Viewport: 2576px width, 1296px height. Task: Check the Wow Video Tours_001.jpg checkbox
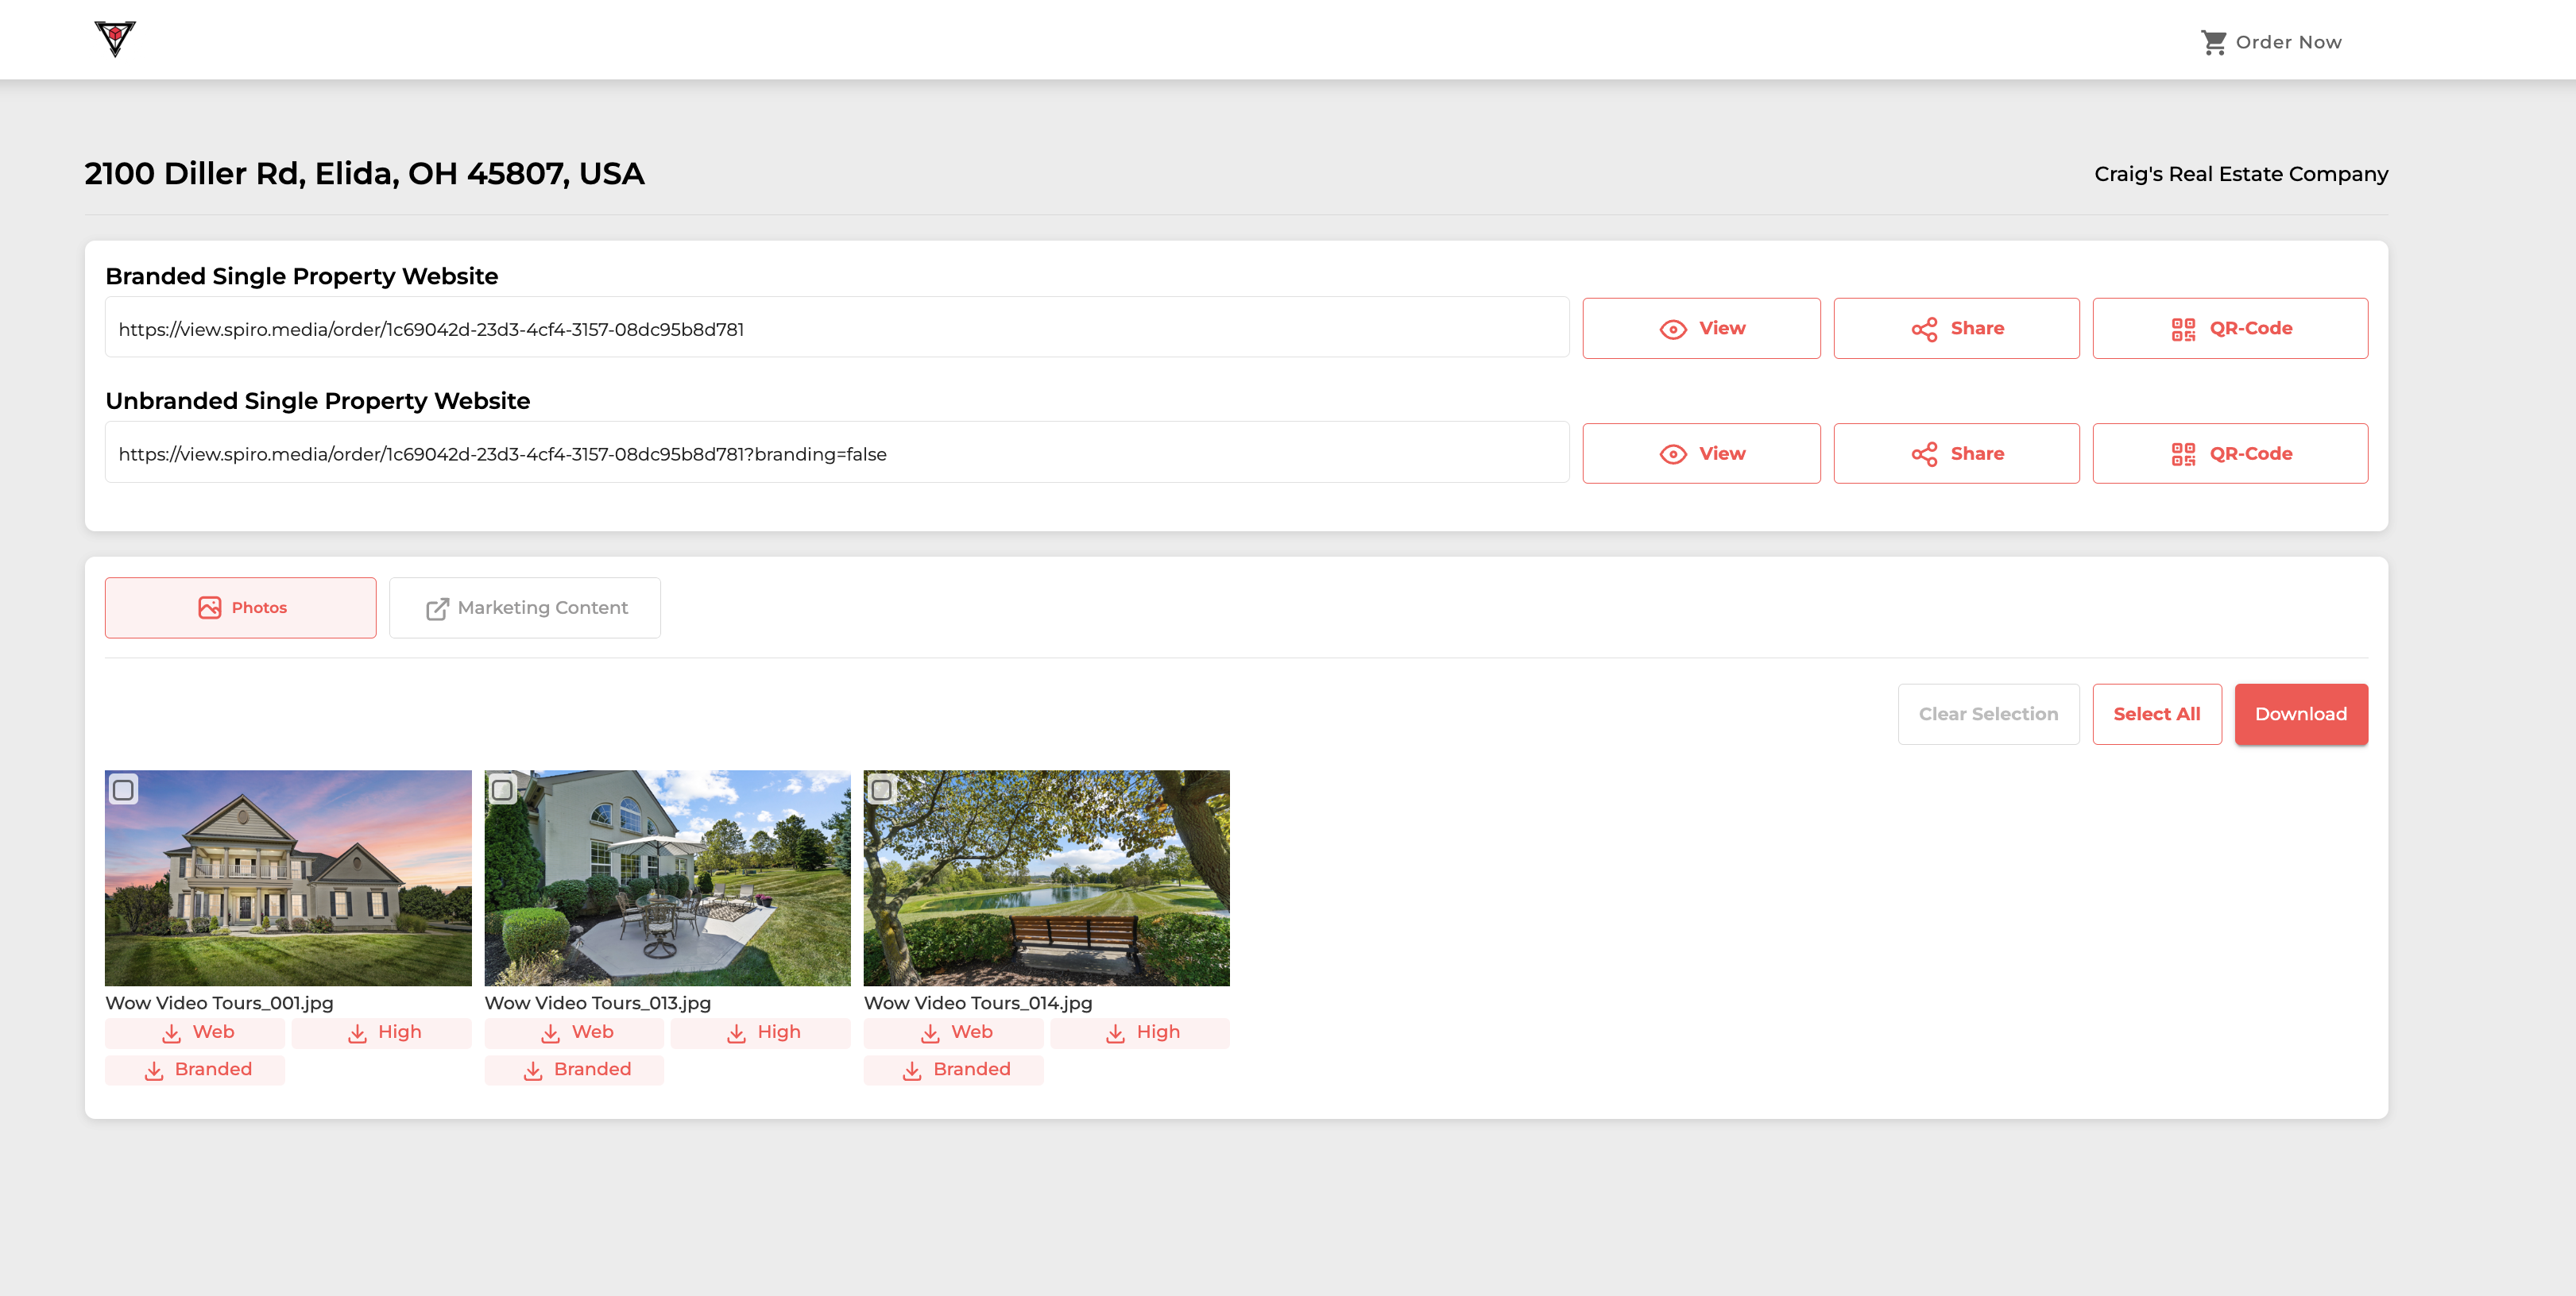(x=123, y=789)
